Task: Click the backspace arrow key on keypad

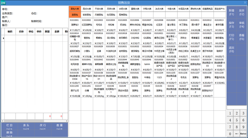Action: click(237, 134)
